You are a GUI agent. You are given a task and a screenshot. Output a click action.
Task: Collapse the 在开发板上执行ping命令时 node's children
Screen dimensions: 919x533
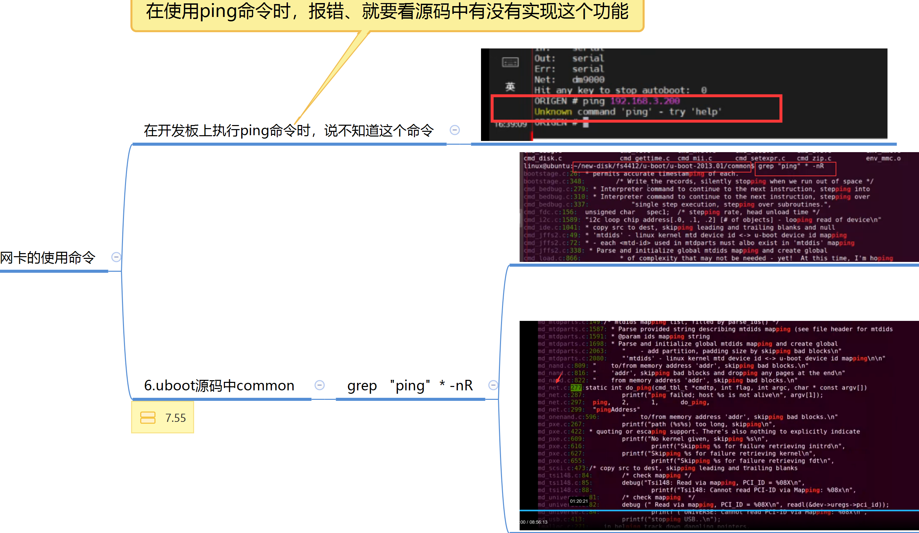coord(454,130)
